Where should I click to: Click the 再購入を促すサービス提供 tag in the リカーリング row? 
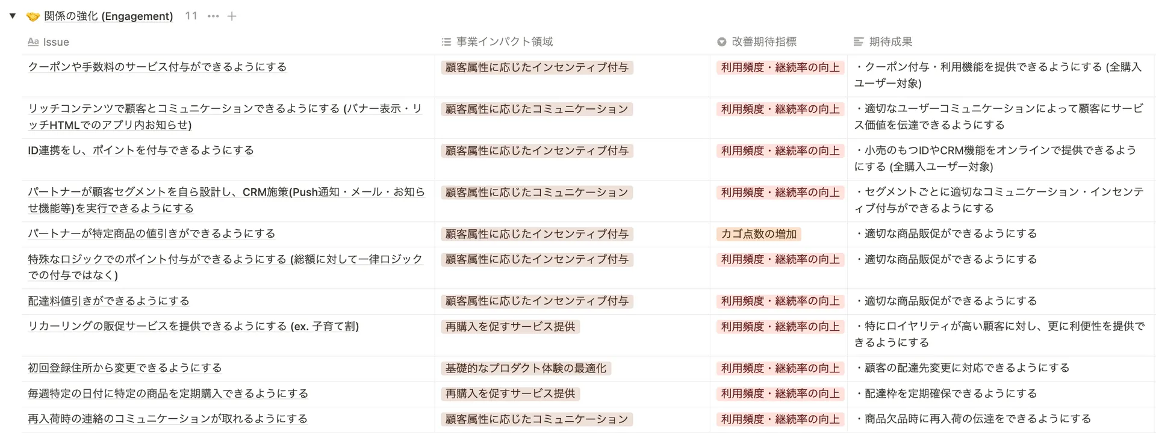click(510, 327)
